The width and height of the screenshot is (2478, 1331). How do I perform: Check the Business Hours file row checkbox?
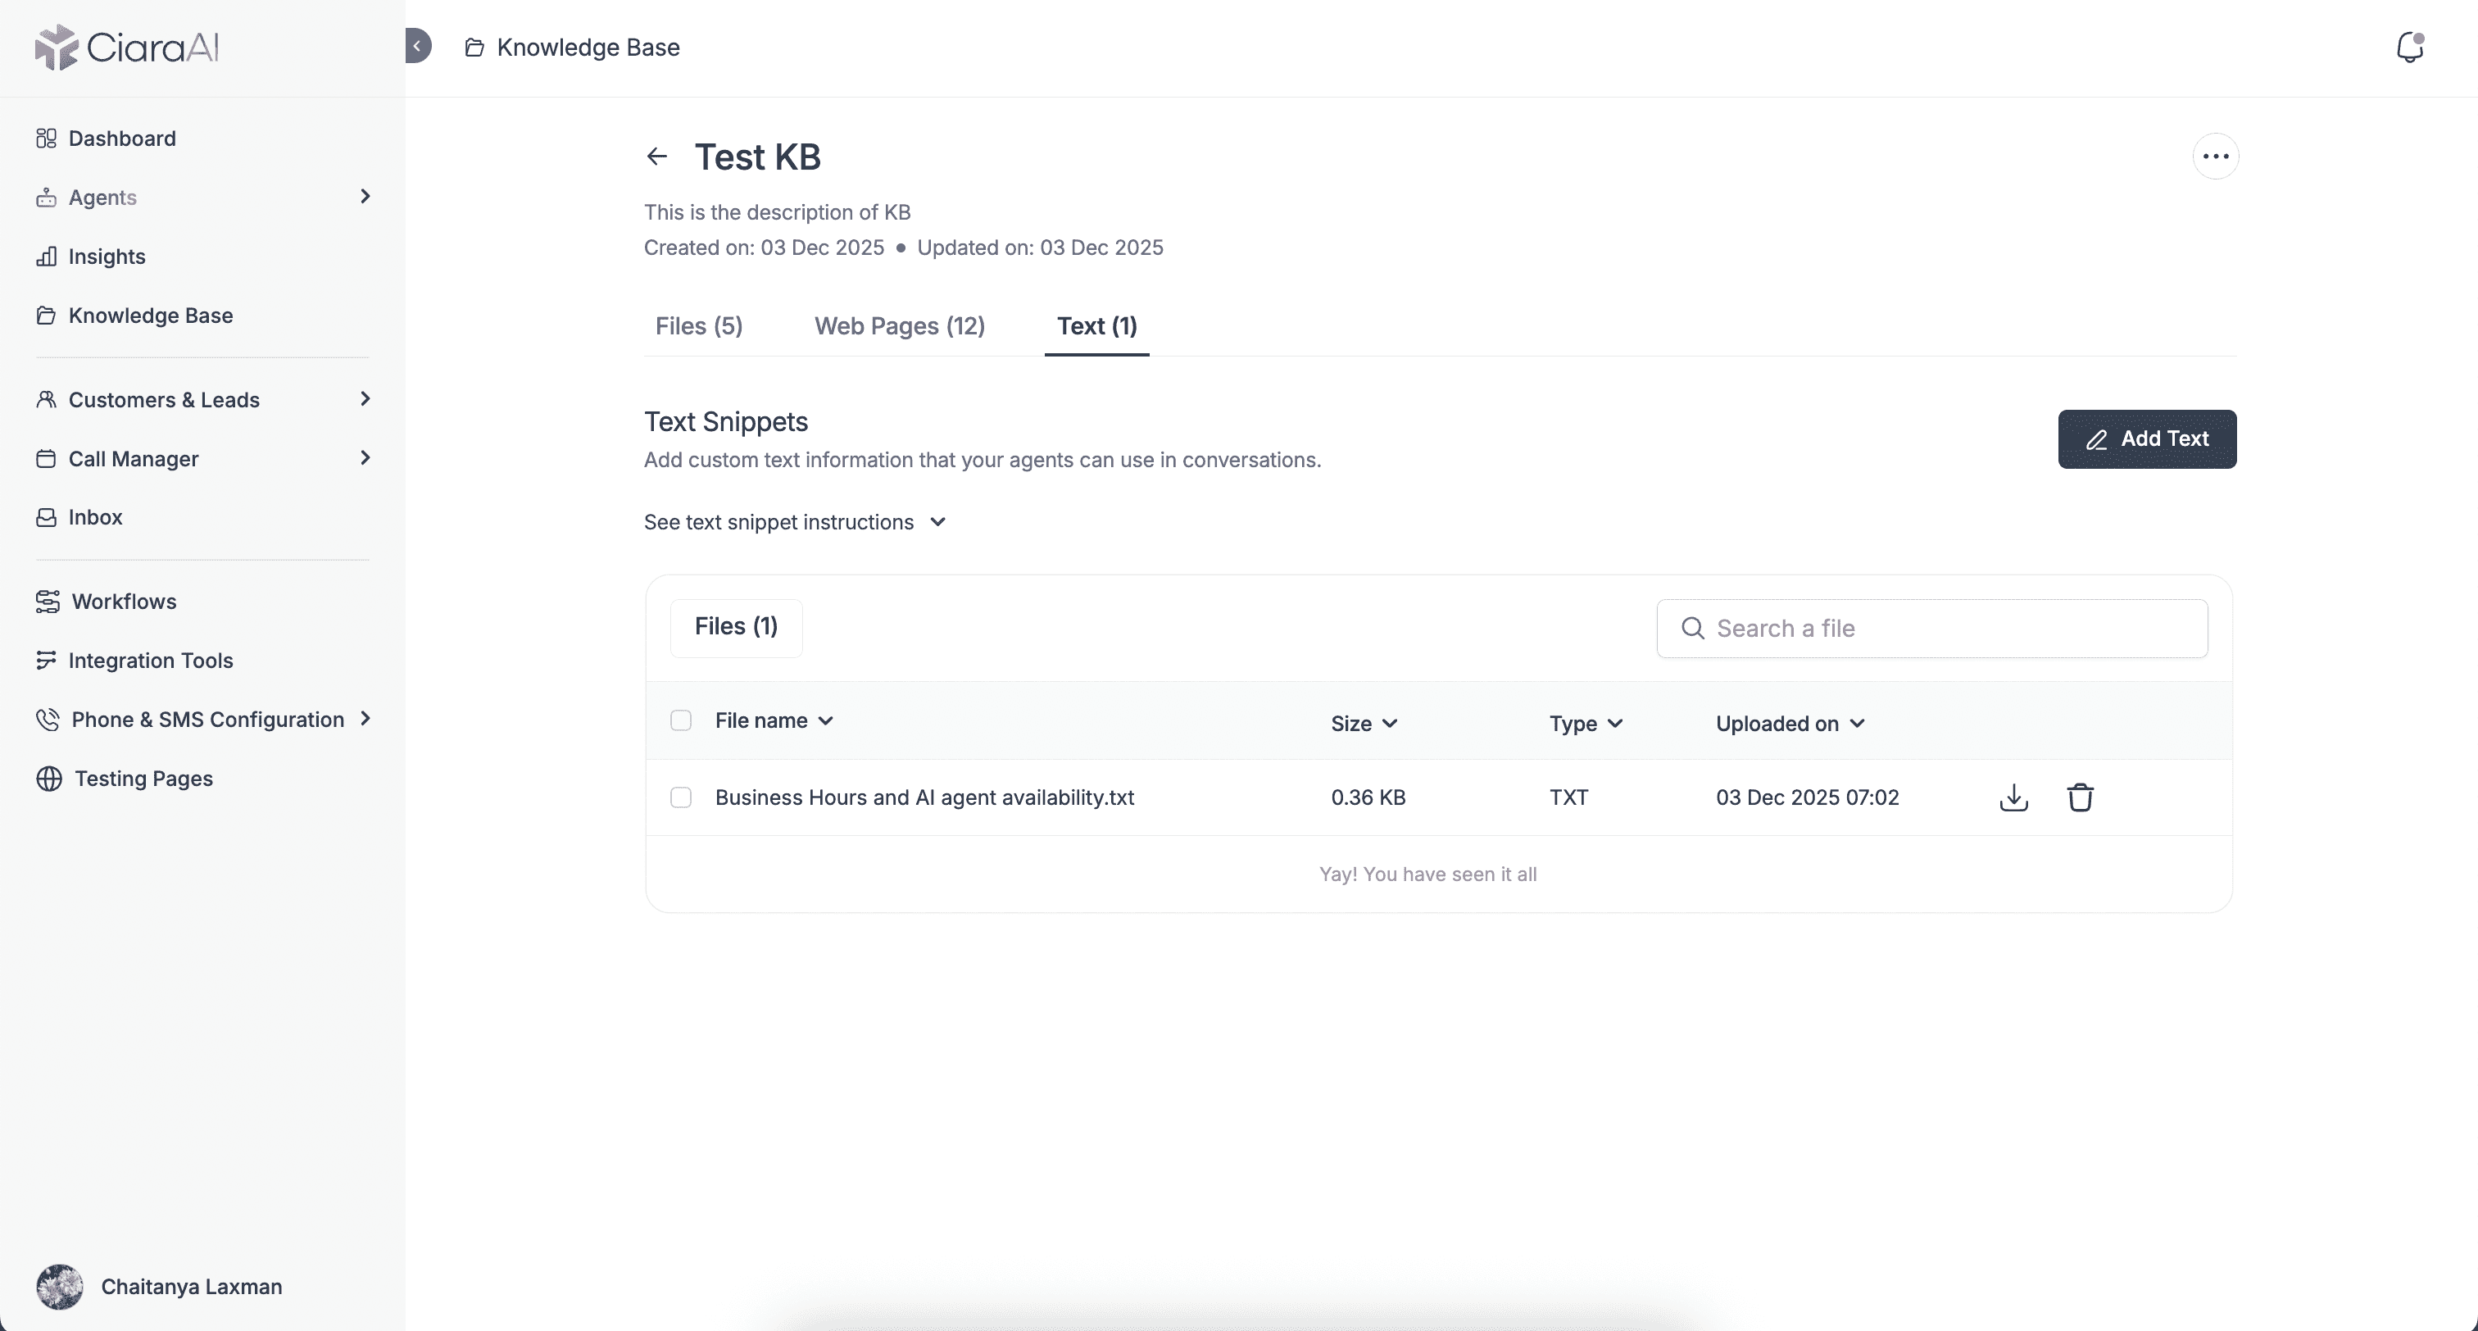click(x=681, y=797)
